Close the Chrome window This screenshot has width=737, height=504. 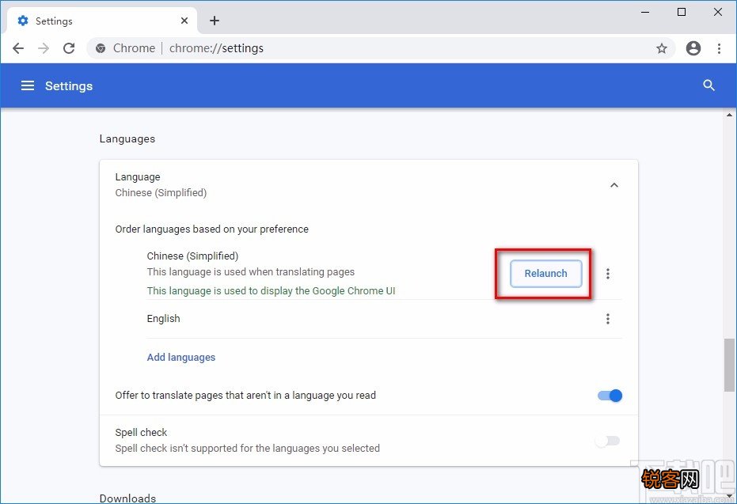tap(718, 12)
